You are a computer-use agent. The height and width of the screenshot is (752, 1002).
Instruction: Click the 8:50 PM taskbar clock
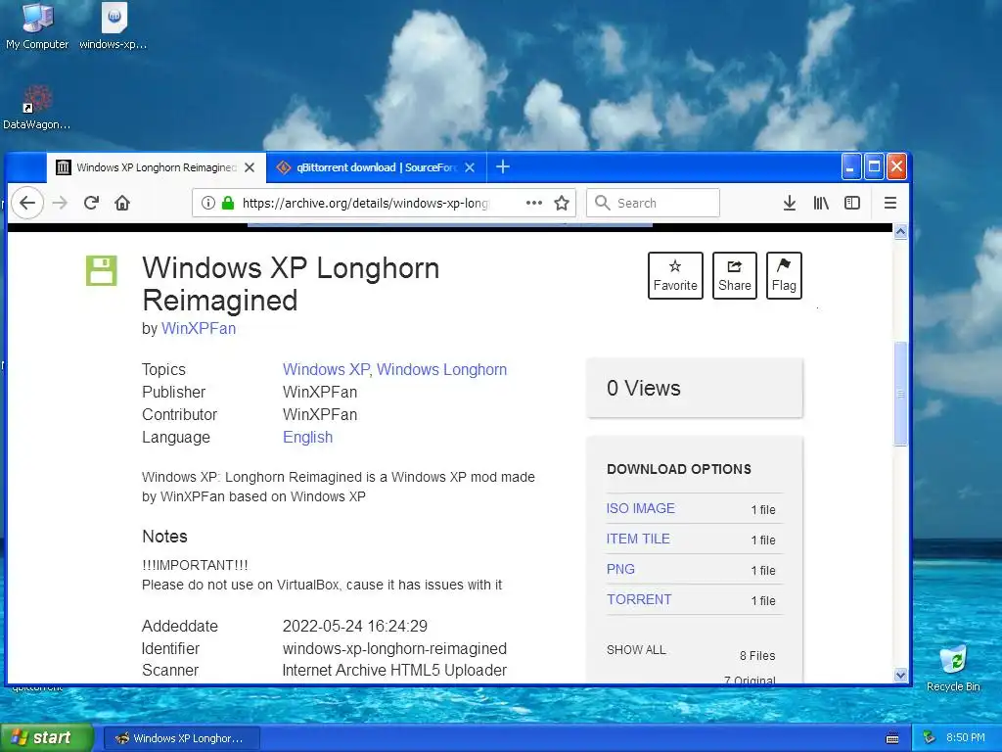[965, 738]
